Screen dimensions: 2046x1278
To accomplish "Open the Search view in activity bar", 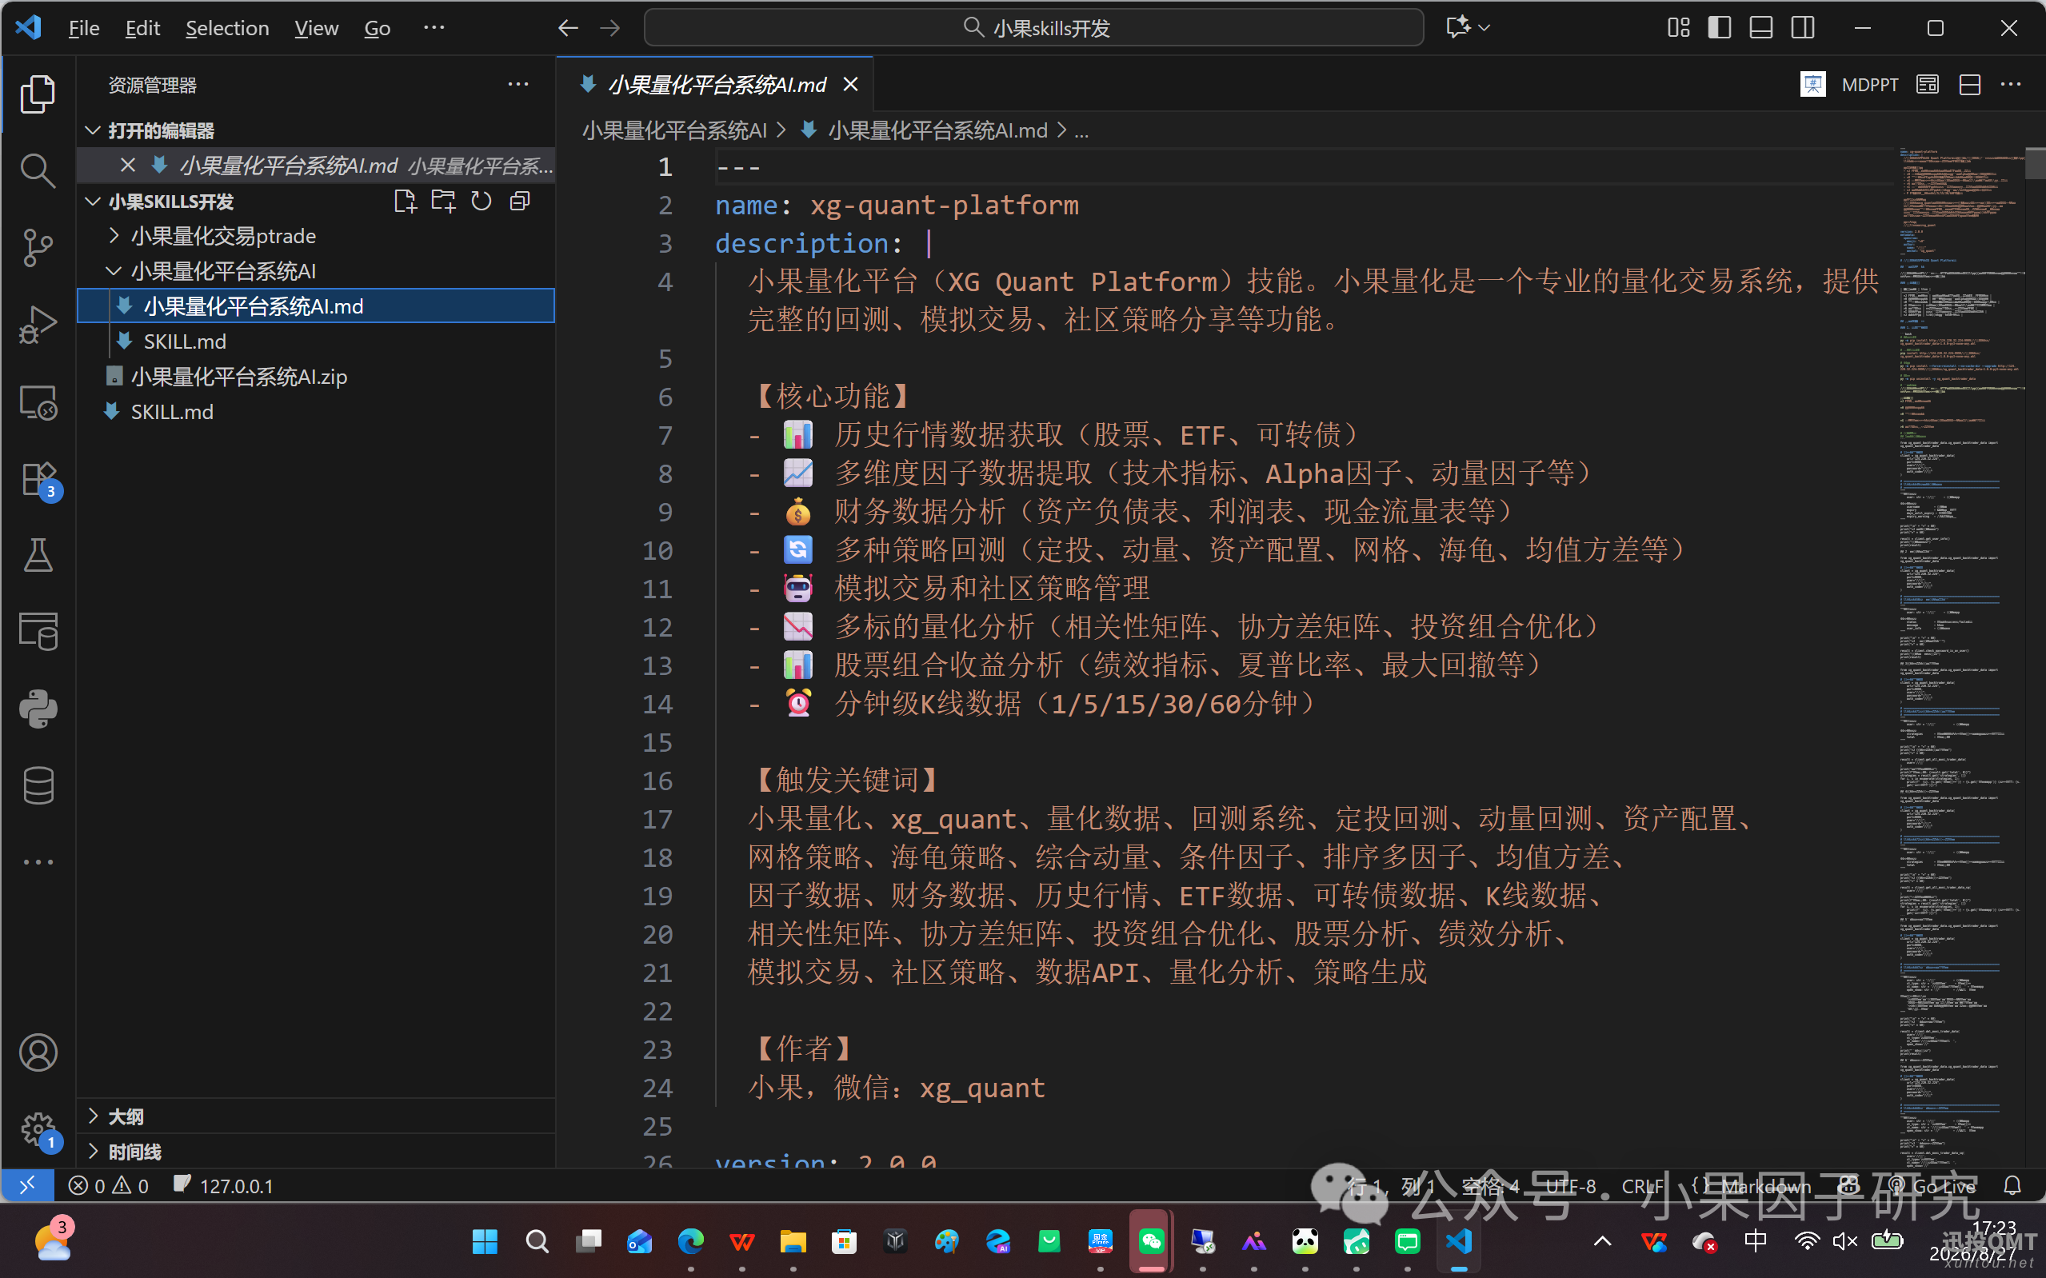I will 38,170.
